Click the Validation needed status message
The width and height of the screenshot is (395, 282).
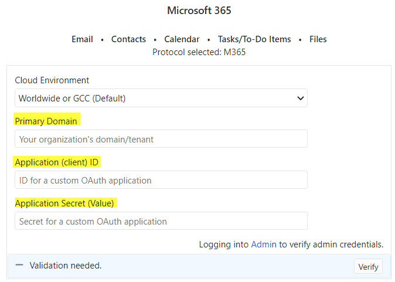[65, 266]
